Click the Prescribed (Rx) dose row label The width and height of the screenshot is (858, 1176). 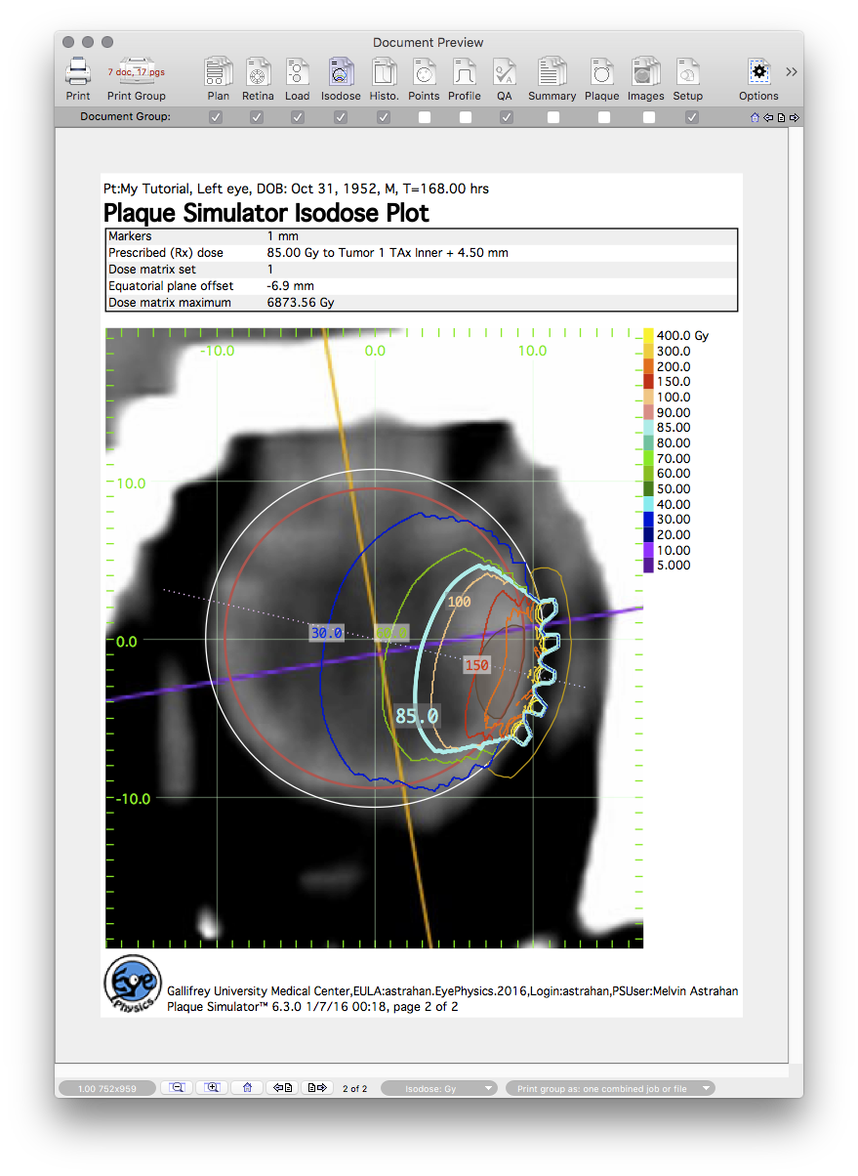pos(166,253)
